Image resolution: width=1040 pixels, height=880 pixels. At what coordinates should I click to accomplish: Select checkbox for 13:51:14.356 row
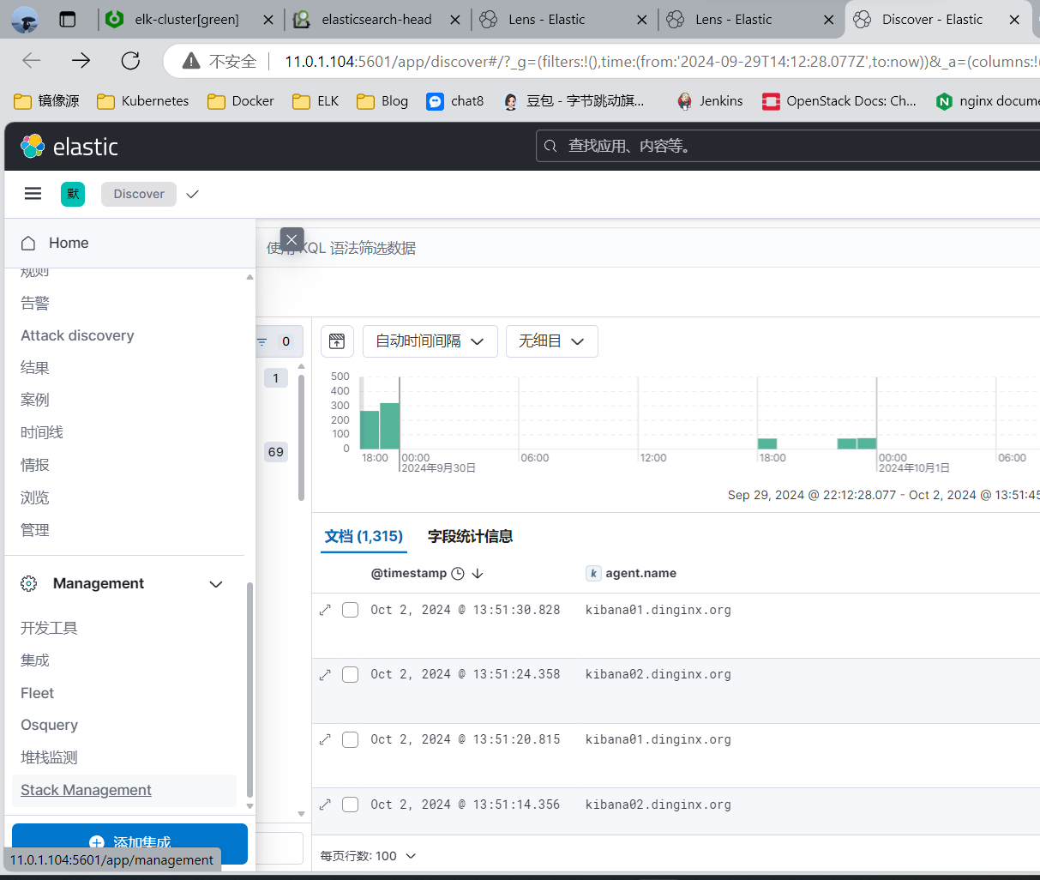[x=350, y=805]
